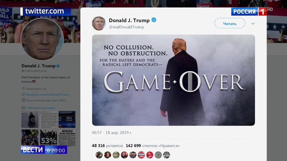Click the @realDonaldTrump handle in tweet
The height and width of the screenshot is (161, 287).
point(126,27)
